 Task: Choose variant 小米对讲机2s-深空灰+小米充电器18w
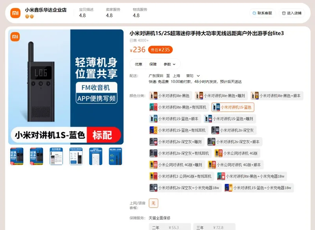pyautogui.click(x=185, y=188)
